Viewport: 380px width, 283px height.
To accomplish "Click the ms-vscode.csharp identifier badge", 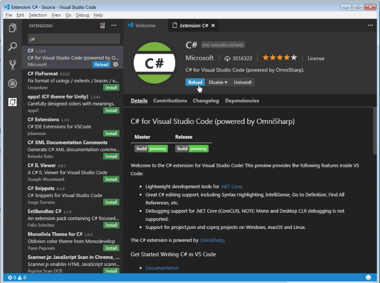I will click(x=223, y=45).
